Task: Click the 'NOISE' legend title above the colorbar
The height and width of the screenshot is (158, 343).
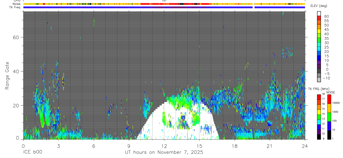Action: tap(330, 92)
